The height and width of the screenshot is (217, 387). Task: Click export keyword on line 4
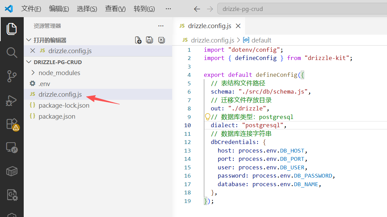[214, 75]
